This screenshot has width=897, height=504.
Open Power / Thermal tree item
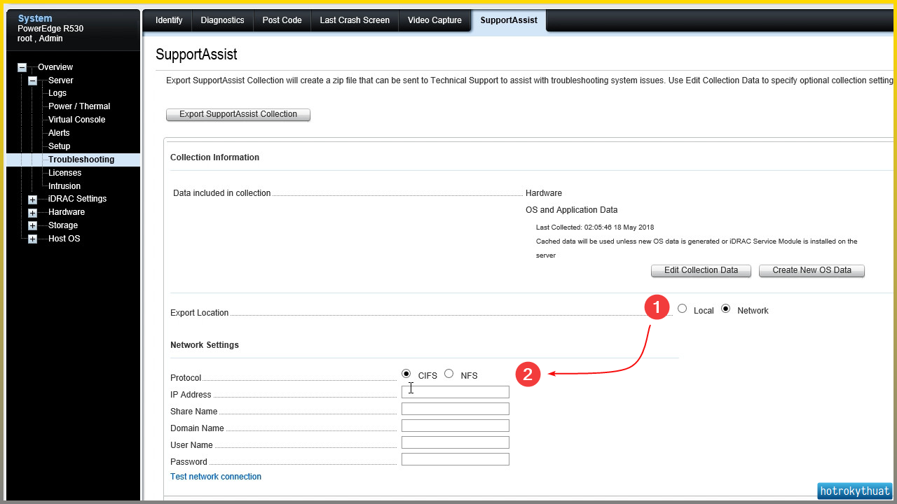[79, 106]
